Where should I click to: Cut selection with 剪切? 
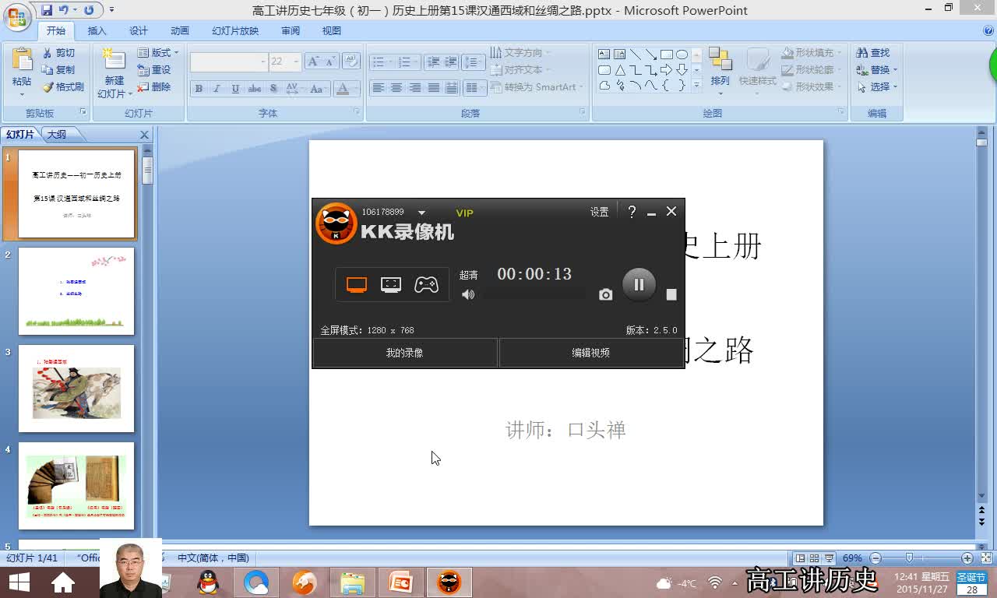coord(59,53)
